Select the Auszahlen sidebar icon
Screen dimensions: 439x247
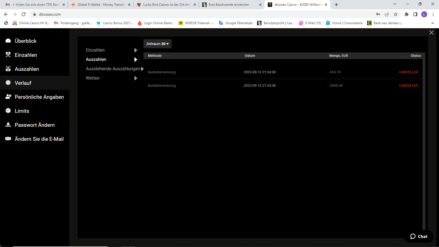(8, 69)
